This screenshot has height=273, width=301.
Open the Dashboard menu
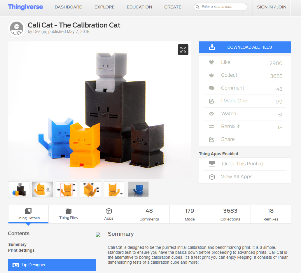[x=69, y=7]
